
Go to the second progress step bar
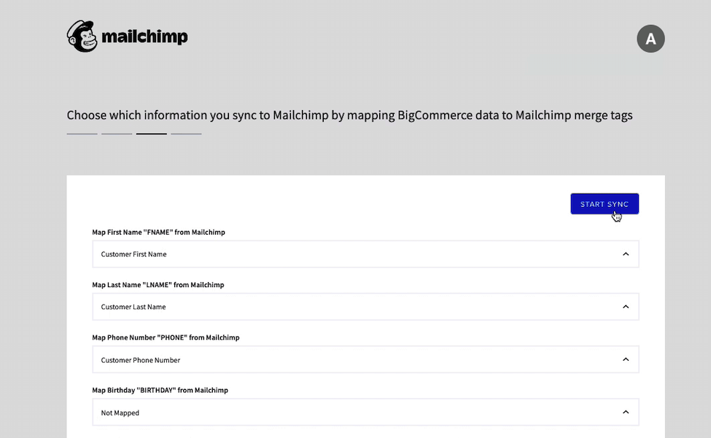(x=117, y=134)
